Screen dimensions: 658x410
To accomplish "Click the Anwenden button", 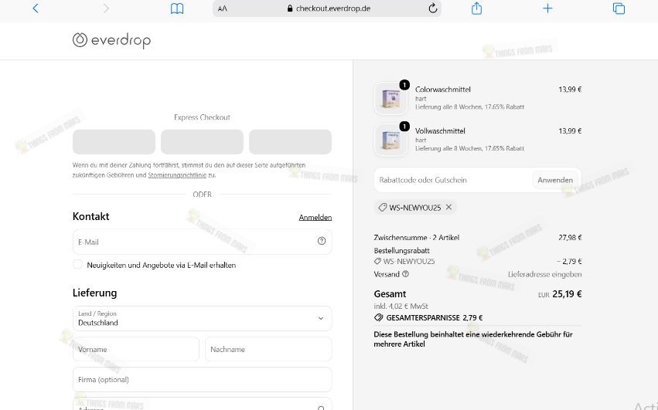I will click(554, 180).
